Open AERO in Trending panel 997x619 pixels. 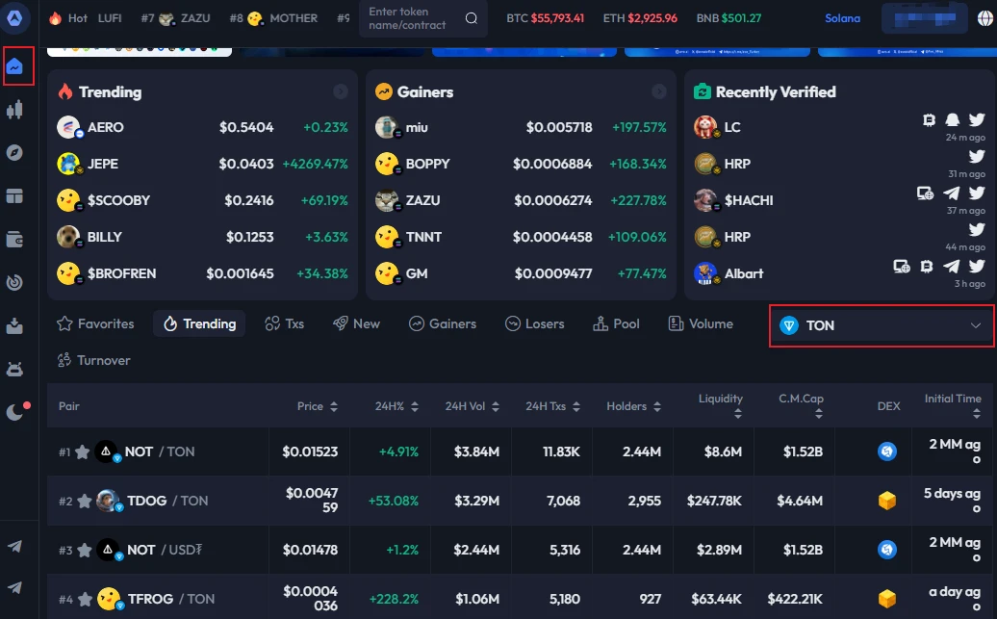(202, 127)
